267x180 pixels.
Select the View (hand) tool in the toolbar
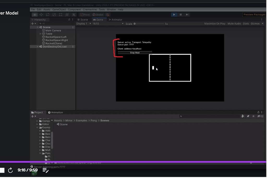[x=35, y=14]
